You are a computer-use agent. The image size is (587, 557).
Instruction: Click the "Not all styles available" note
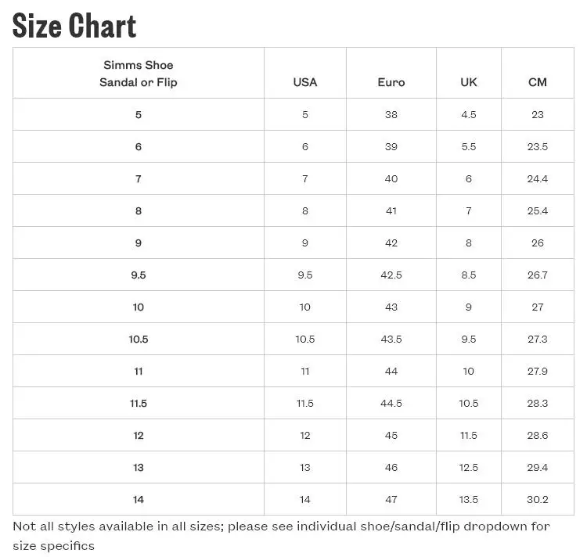(x=282, y=535)
